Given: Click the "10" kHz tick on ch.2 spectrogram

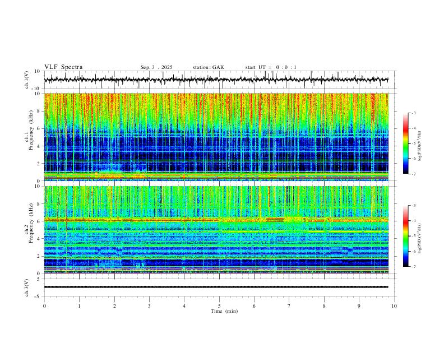Looking at the screenshot, I should (38, 186).
